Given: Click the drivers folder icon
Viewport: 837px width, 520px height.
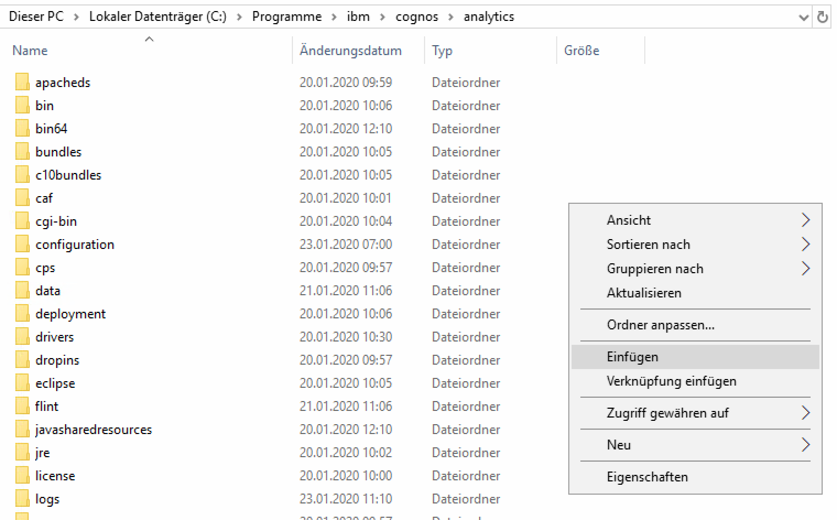Looking at the screenshot, I should [22, 337].
